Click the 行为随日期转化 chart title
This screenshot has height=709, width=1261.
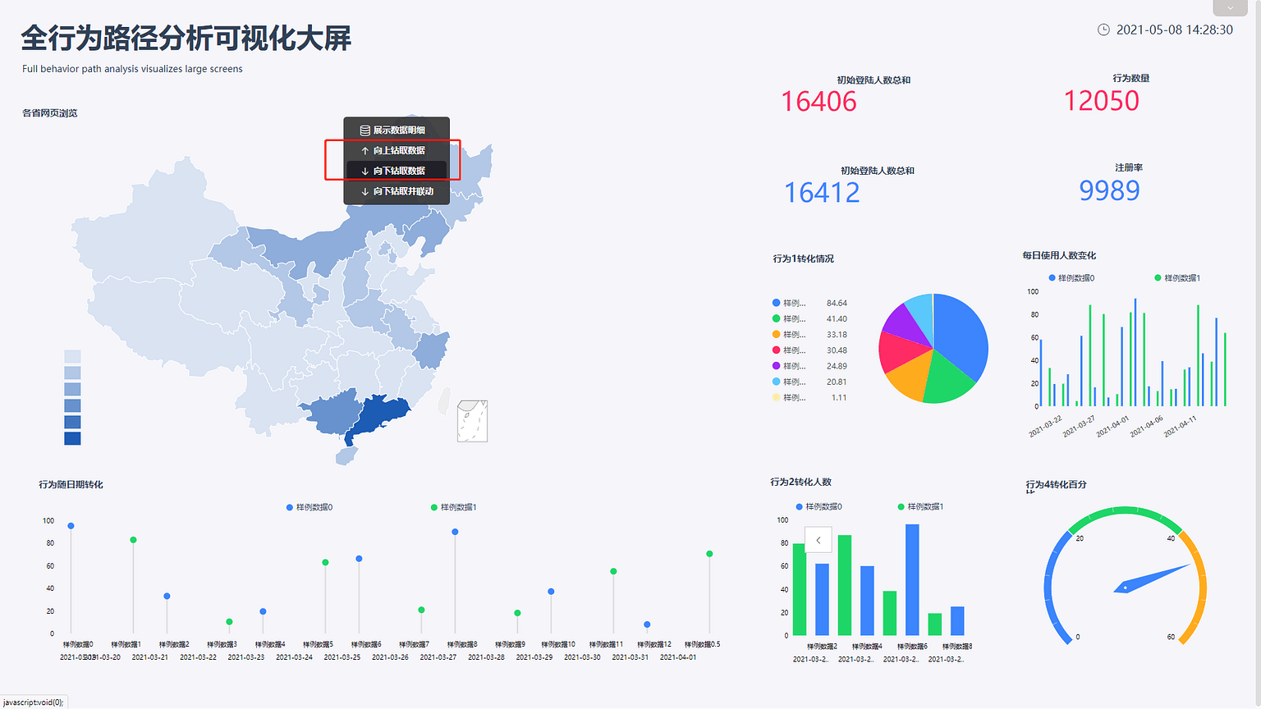71,485
